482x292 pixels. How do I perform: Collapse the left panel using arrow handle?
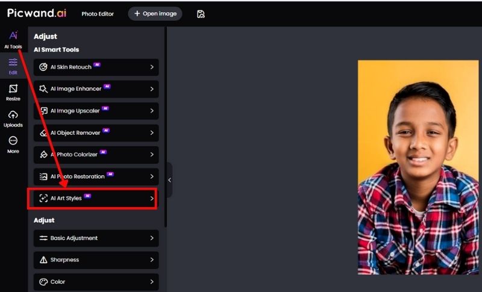pos(169,179)
